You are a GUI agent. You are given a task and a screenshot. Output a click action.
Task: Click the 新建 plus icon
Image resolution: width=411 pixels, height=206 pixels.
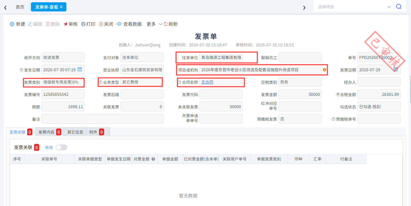12,24
